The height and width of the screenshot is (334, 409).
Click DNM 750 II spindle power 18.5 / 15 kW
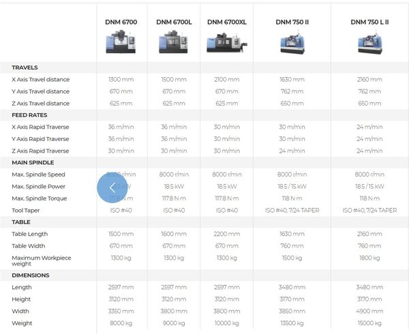point(292,186)
